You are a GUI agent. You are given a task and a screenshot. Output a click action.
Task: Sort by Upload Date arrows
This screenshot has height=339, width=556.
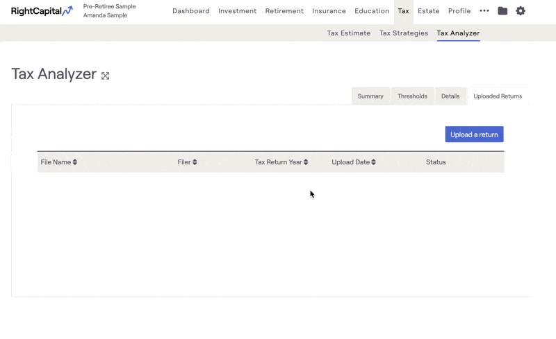click(373, 162)
